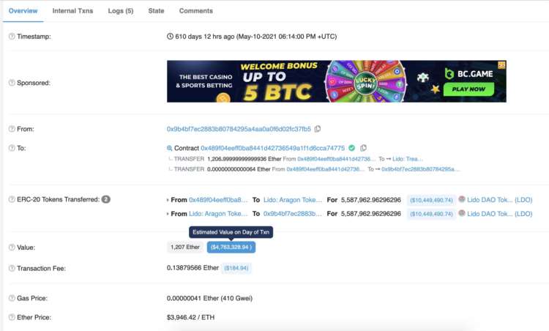
Task: Click the green verified checkmark after contract address
Action: point(352,148)
